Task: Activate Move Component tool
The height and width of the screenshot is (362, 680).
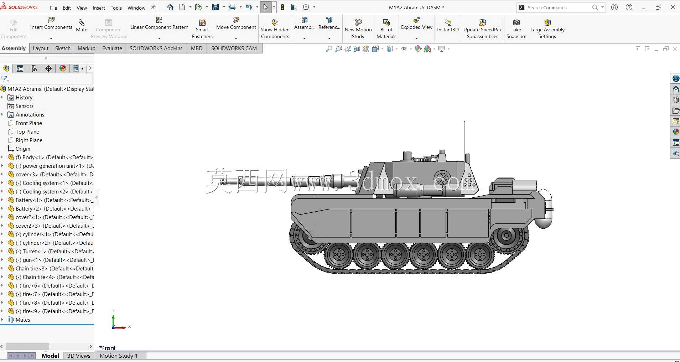Action: pos(236,24)
